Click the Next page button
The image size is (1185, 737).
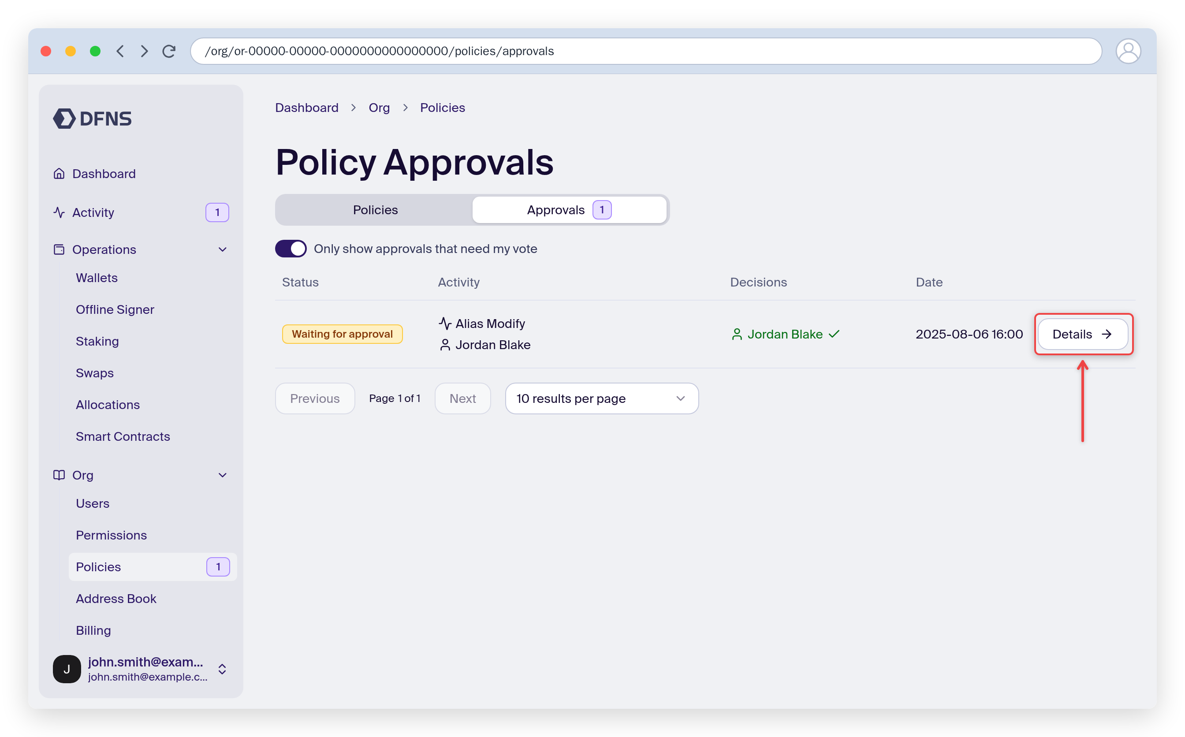tap(462, 399)
